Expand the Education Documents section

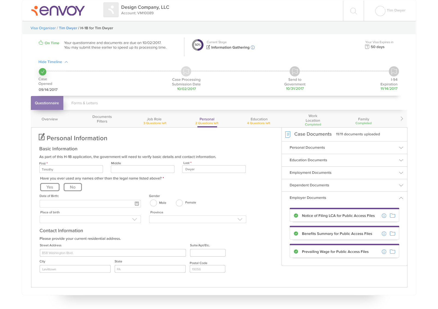[x=344, y=160]
